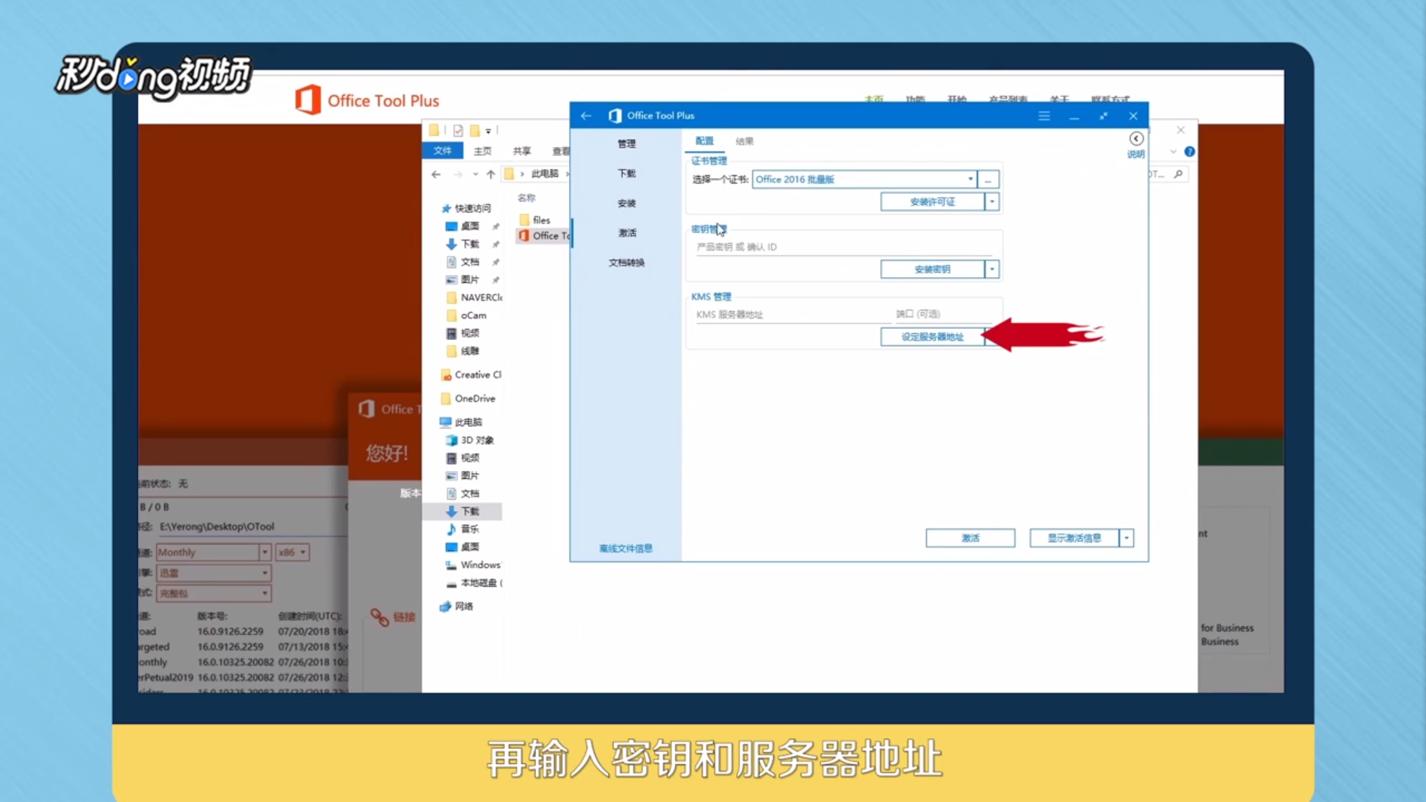Open 文档转换 in Office Tool Plus sidebar
Viewport: 1426px width, 802px height.
click(x=627, y=263)
